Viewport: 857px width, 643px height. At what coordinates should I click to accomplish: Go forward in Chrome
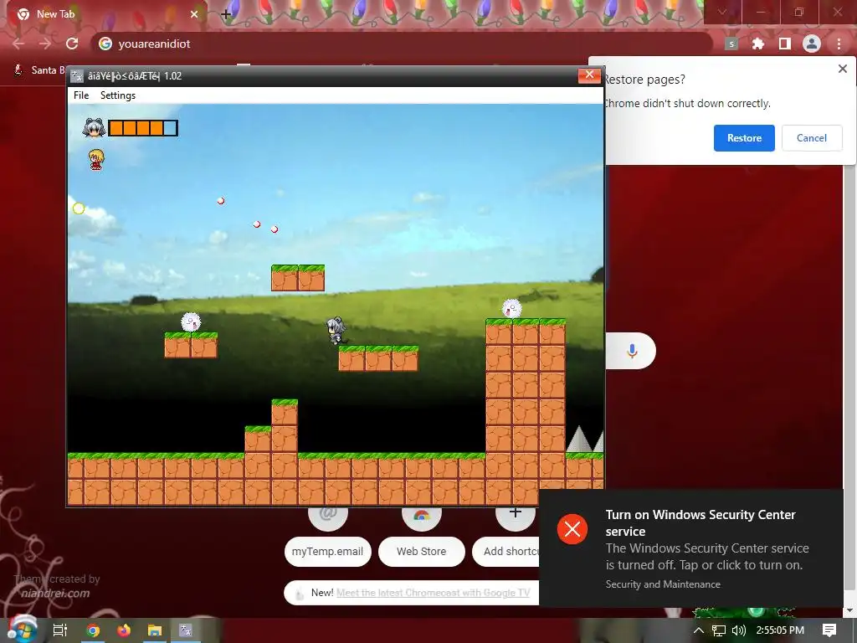coord(45,44)
